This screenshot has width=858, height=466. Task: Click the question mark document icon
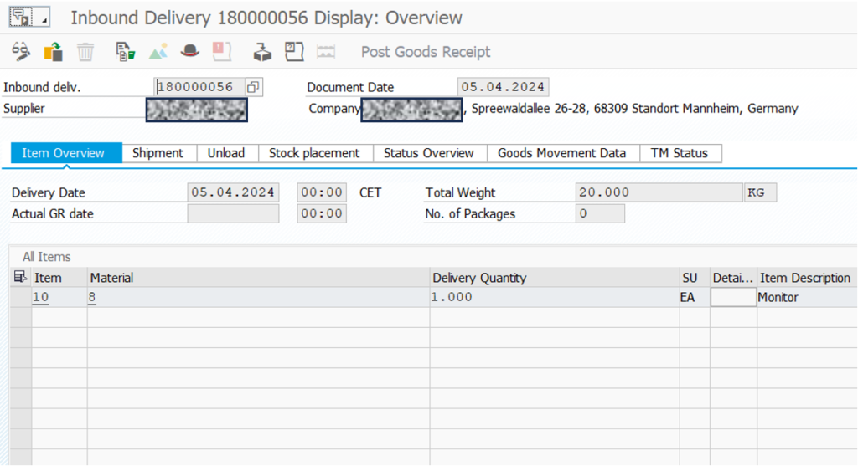pyautogui.click(x=294, y=52)
